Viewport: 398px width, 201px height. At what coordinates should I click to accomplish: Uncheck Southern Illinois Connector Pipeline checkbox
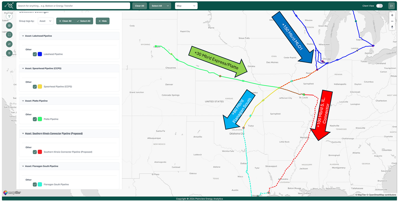(x=35, y=152)
